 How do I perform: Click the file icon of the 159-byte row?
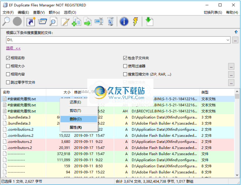[x=5, y=166]
